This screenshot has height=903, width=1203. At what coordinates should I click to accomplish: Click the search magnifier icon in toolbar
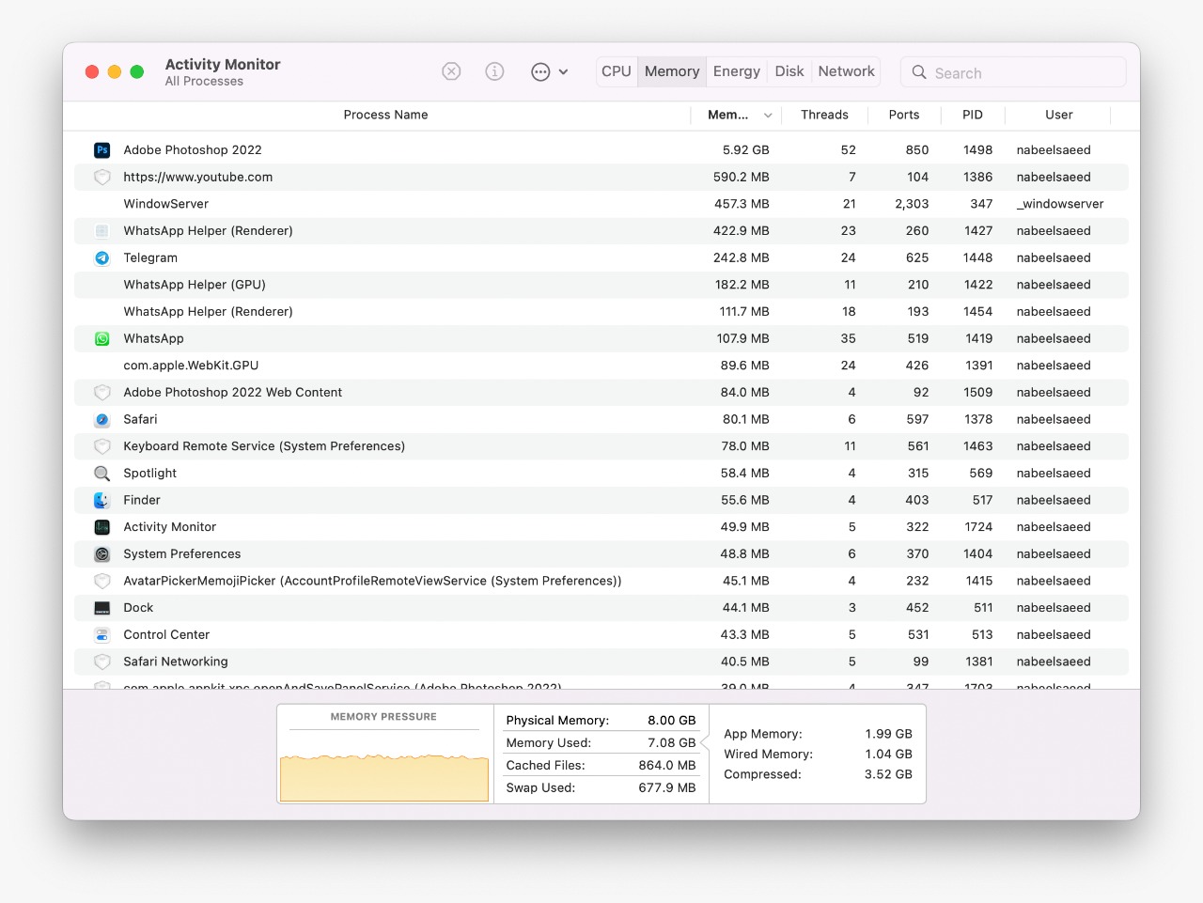(919, 72)
